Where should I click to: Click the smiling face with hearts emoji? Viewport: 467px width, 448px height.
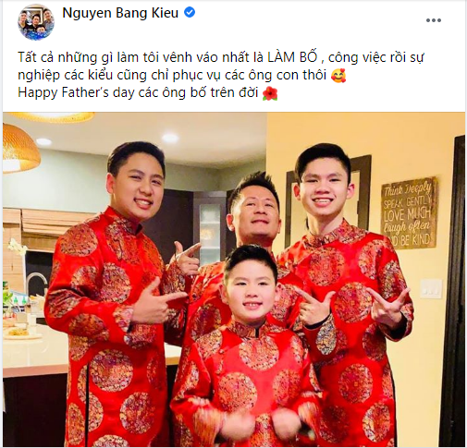(338, 76)
